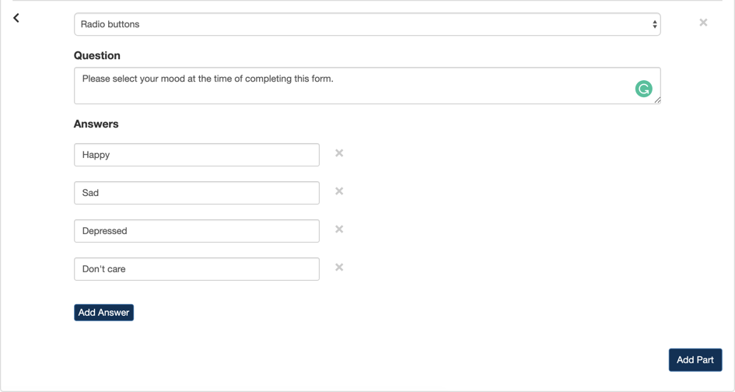
Task: Click into the Happy answer field
Action: [x=196, y=155]
